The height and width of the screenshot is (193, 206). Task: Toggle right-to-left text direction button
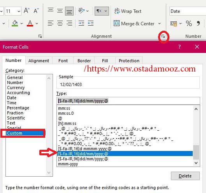tap(99, 11)
